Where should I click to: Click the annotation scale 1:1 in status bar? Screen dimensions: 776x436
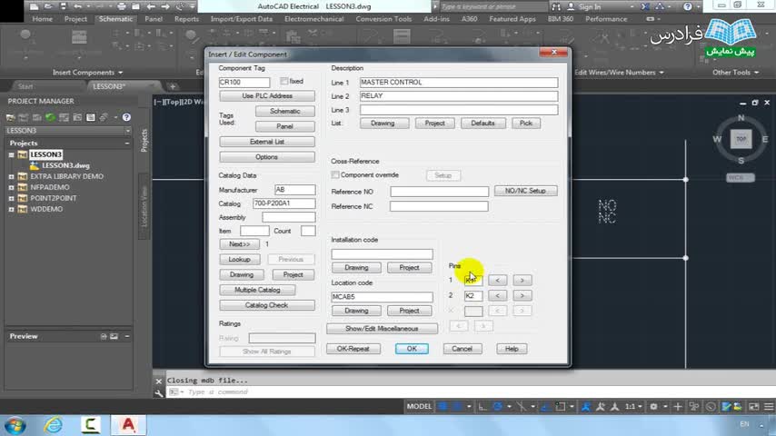[630, 406]
